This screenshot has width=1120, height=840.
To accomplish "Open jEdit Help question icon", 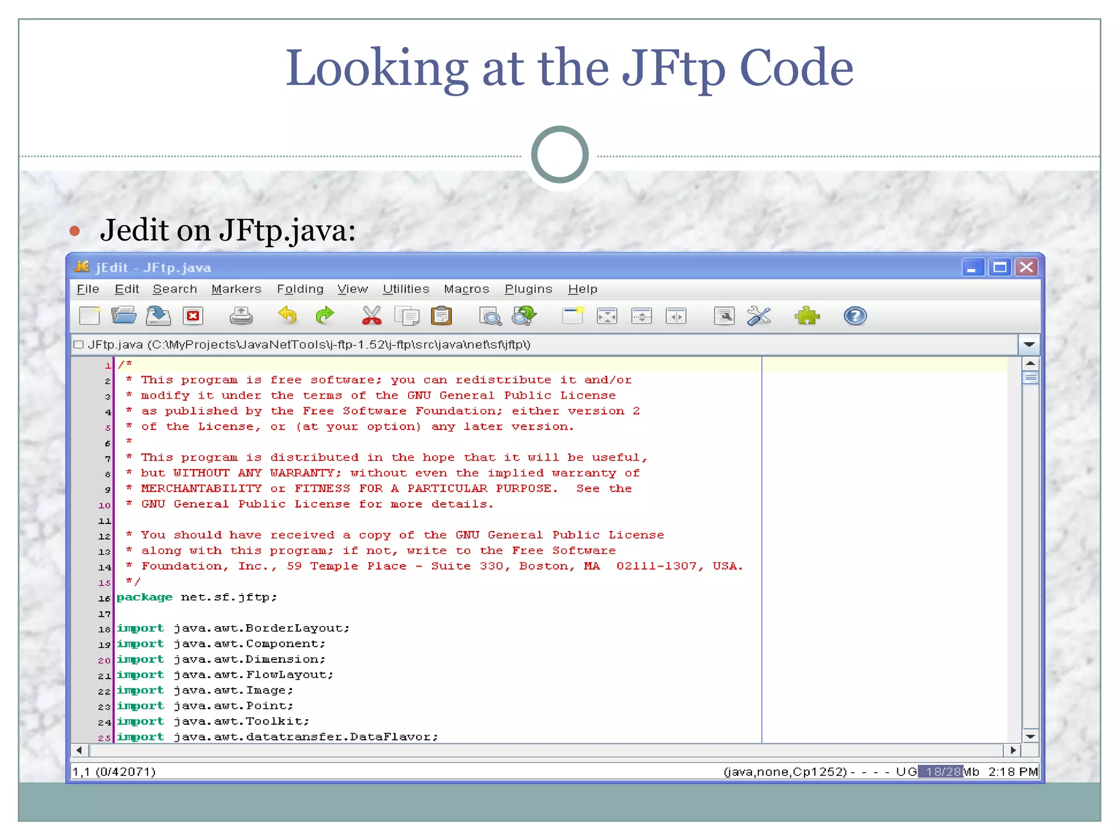I will coord(855,316).
